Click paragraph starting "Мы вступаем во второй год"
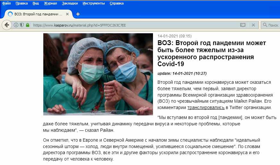Image resolution: width=280 pixels, height=165 pixels. click(x=160, y=124)
